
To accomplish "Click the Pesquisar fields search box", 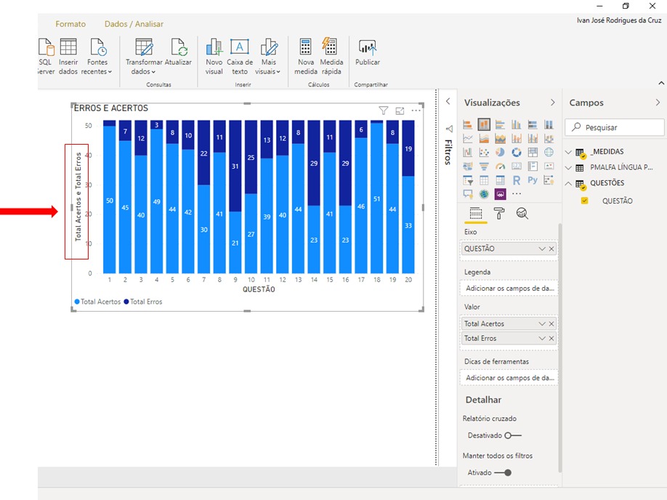I will tap(615, 127).
